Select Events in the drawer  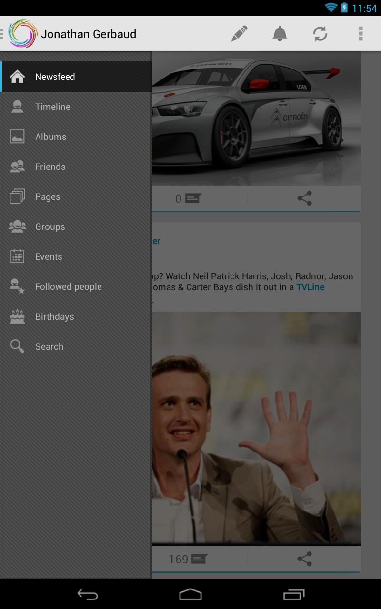76,256
